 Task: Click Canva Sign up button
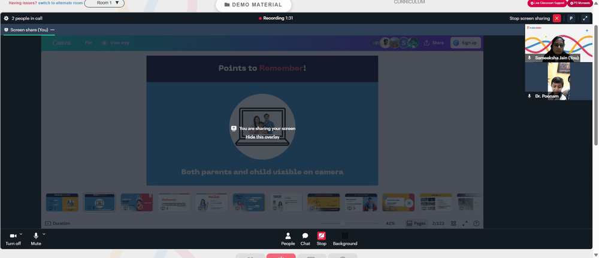click(465, 42)
